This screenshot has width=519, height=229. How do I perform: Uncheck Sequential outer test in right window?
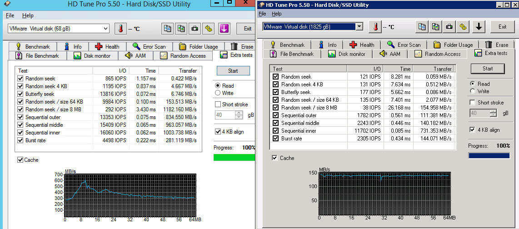(x=275, y=115)
